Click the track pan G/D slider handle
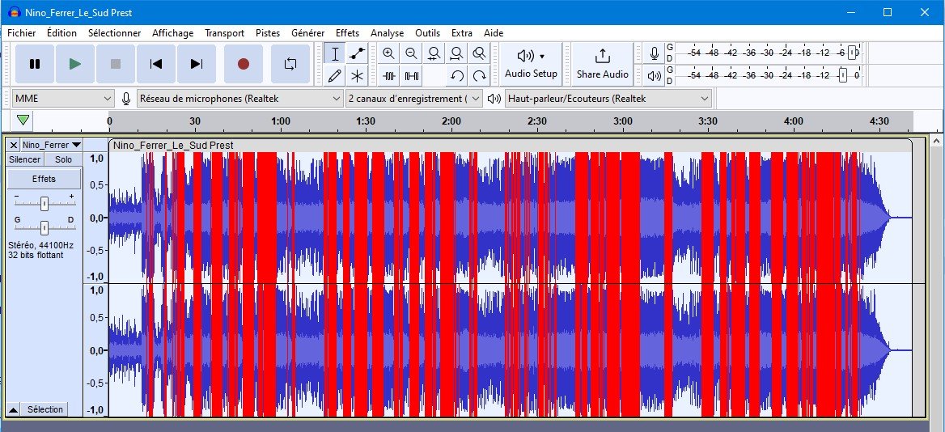Image resolution: width=945 pixels, height=432 pixels. pos(44,228)
